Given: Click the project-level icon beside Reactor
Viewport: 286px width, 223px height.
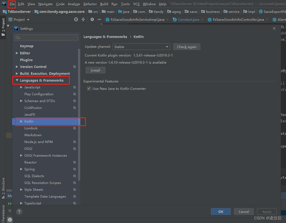Looking at the screenshot, I should point(75,162).
